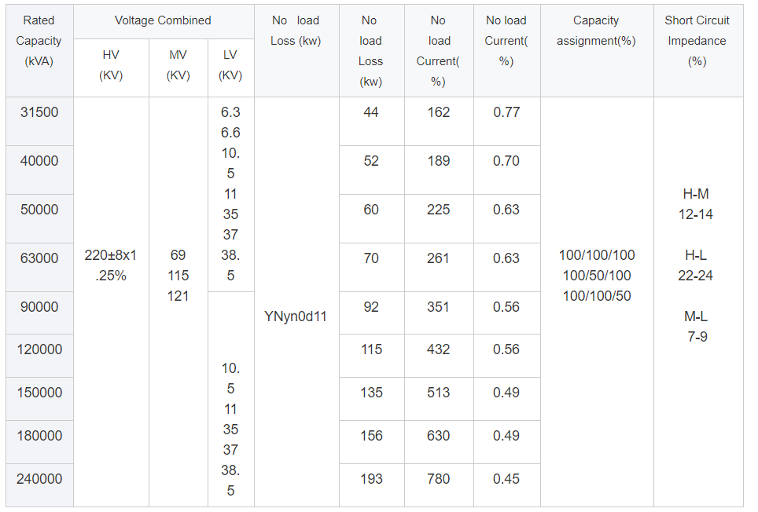Select the 220±8x1.25% HV voltage cell
The width and height of the screenshot is (758, 512).
pyautogui.click(x=111, y=265)
